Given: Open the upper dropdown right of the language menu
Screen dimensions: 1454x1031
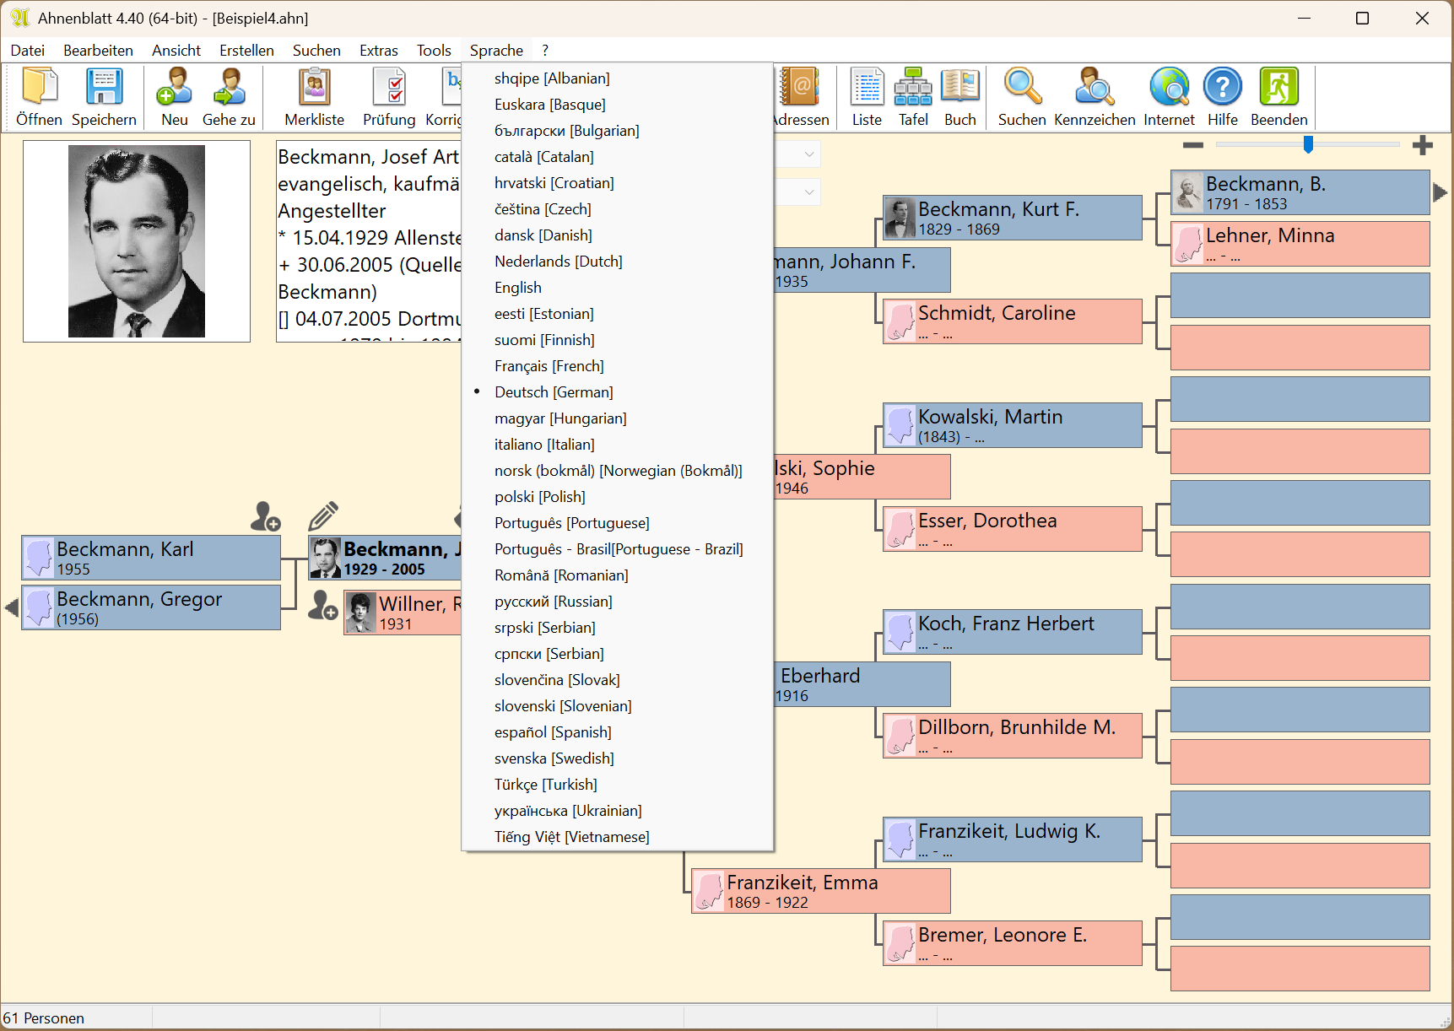Looking at the screenshot, I should pyautogui.click(x=808, y=154).
